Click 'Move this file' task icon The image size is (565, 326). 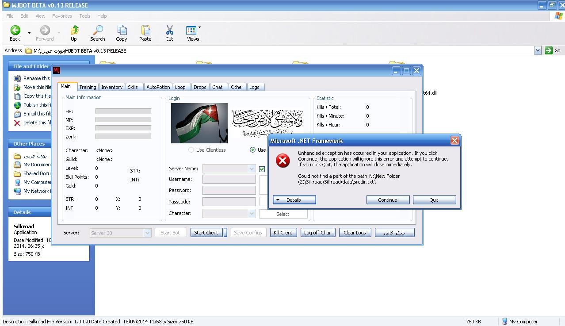pyautogui.click(x=17, y=87)
